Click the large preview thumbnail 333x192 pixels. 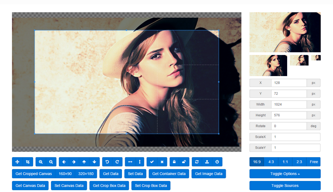click(285, 32)
